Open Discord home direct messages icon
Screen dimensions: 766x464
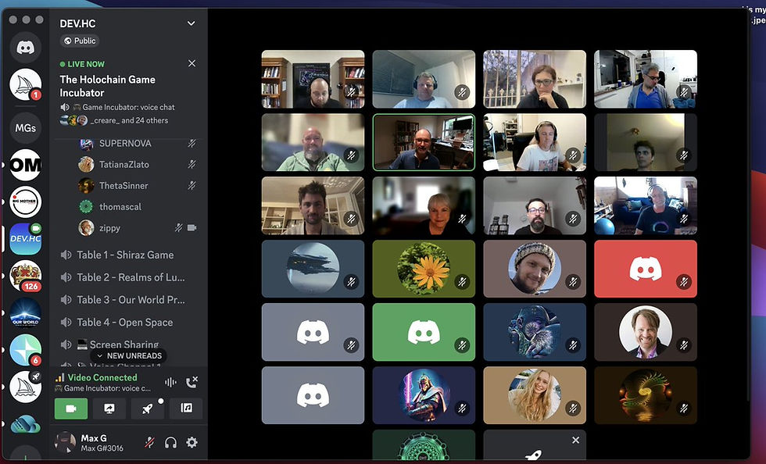click(x=25, y=47)
